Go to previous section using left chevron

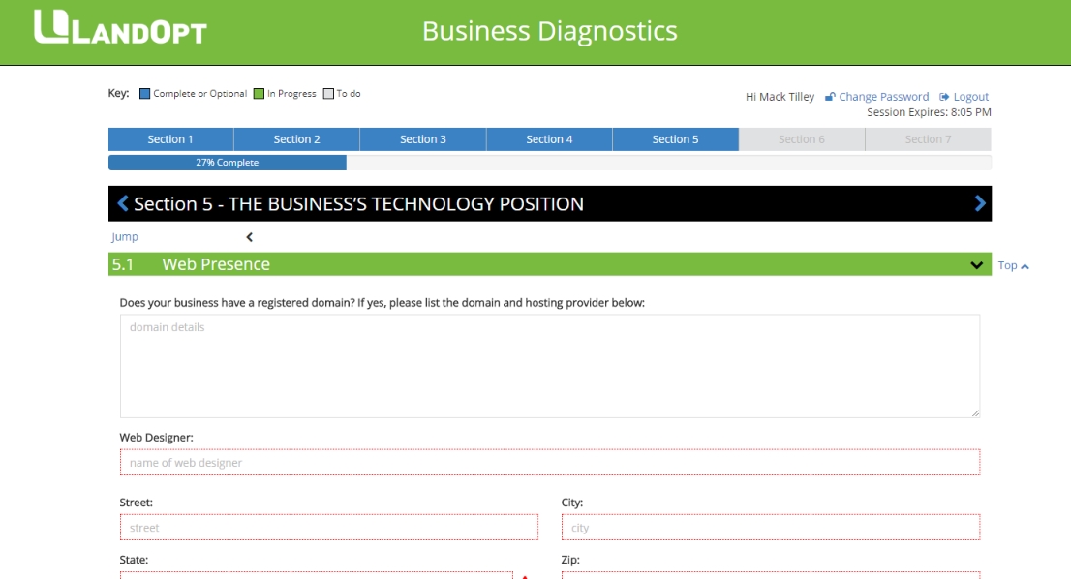[x=122, y=203]
